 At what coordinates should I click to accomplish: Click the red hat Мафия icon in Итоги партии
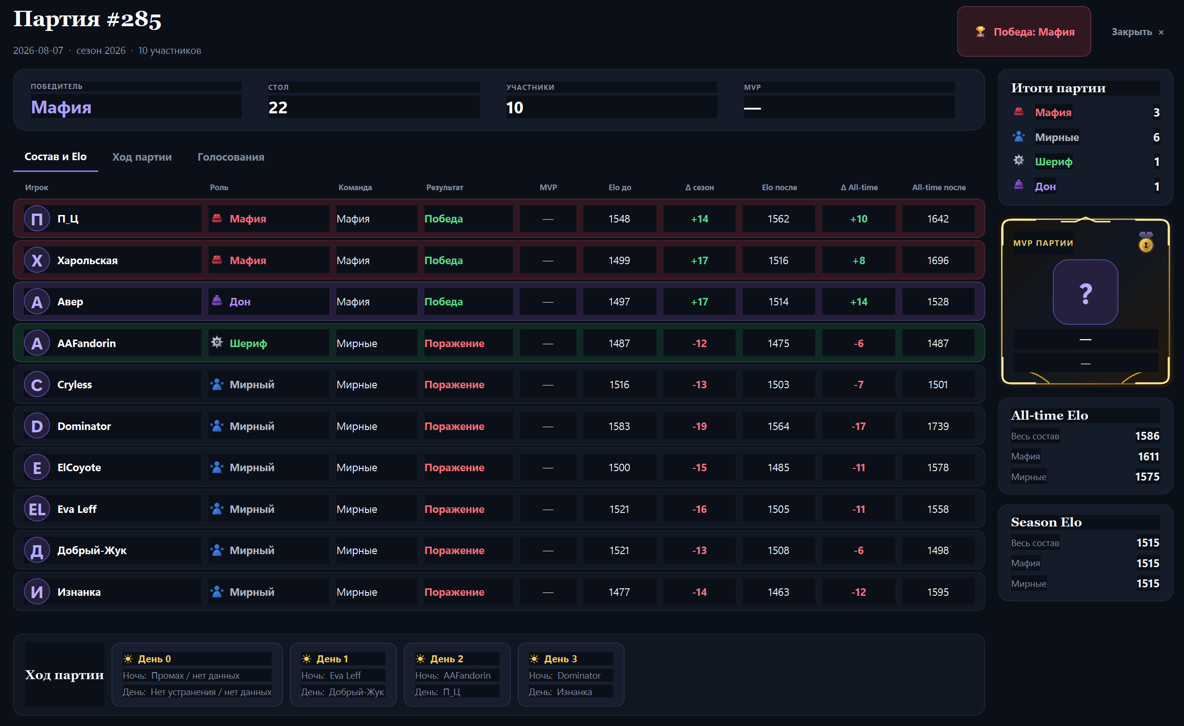click(x=1018, y=111)
